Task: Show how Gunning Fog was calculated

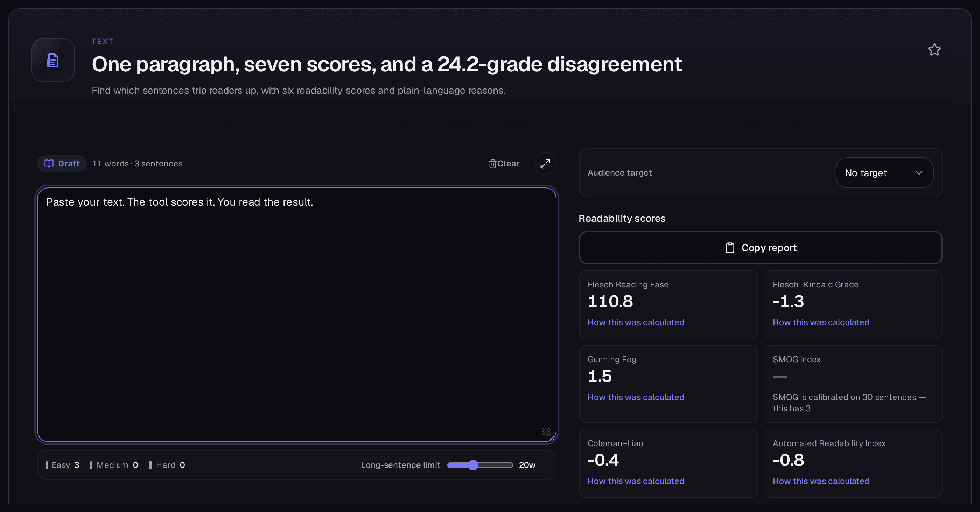Action: [x=636, y=397]
